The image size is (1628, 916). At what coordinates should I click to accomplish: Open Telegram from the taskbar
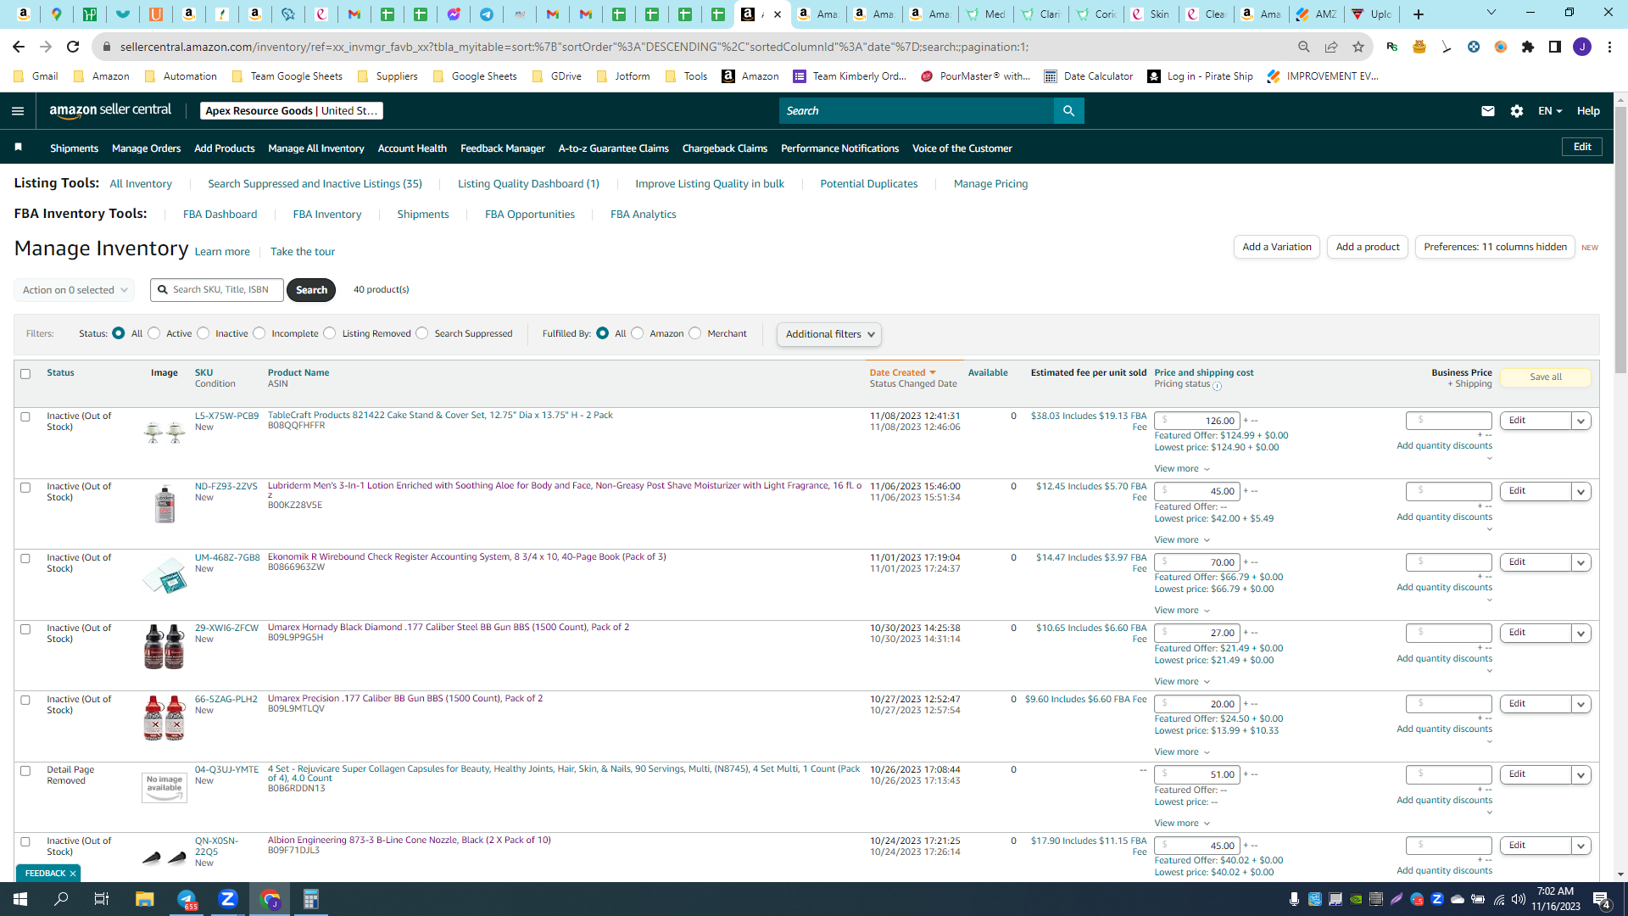tap(187, 899)
